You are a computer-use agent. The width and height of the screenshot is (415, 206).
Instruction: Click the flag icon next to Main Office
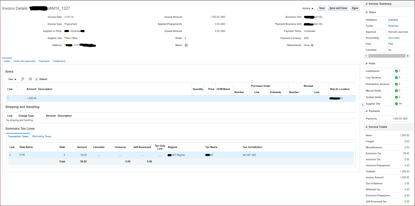pos(65,38)
